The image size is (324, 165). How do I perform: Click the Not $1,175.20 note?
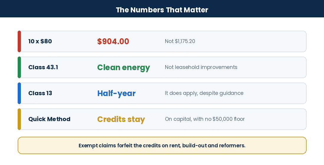point(180,41)
